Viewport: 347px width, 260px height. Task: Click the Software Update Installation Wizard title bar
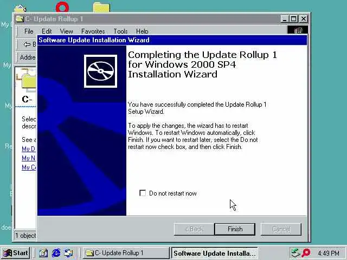point(172,40)
